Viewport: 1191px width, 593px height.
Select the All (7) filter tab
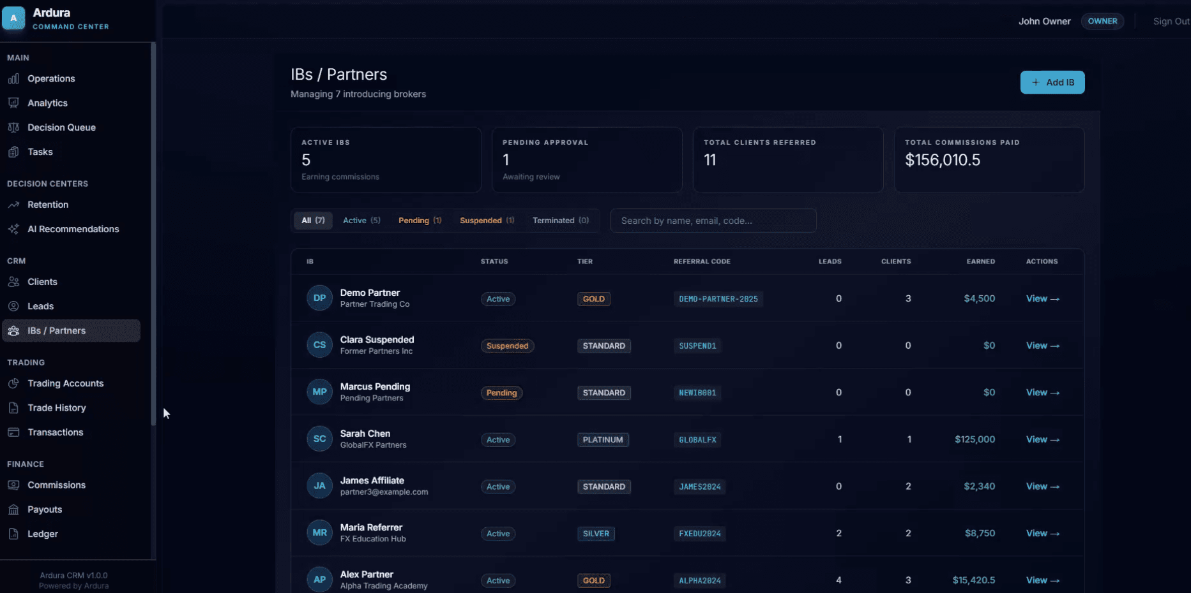tap(313, 221)
